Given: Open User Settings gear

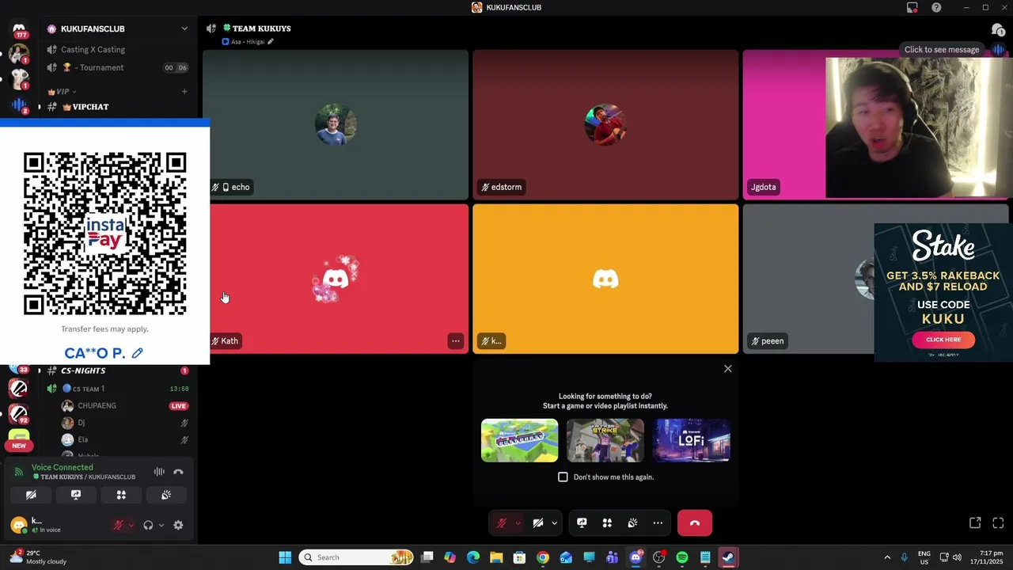Looking at the screenshot, I should [178, 525].
